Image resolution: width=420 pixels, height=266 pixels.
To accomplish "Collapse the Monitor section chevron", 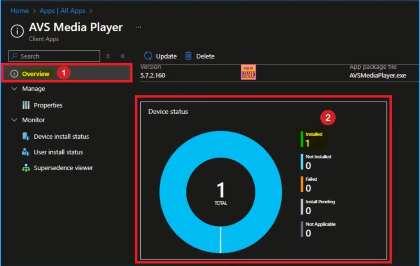I will 14,120.
